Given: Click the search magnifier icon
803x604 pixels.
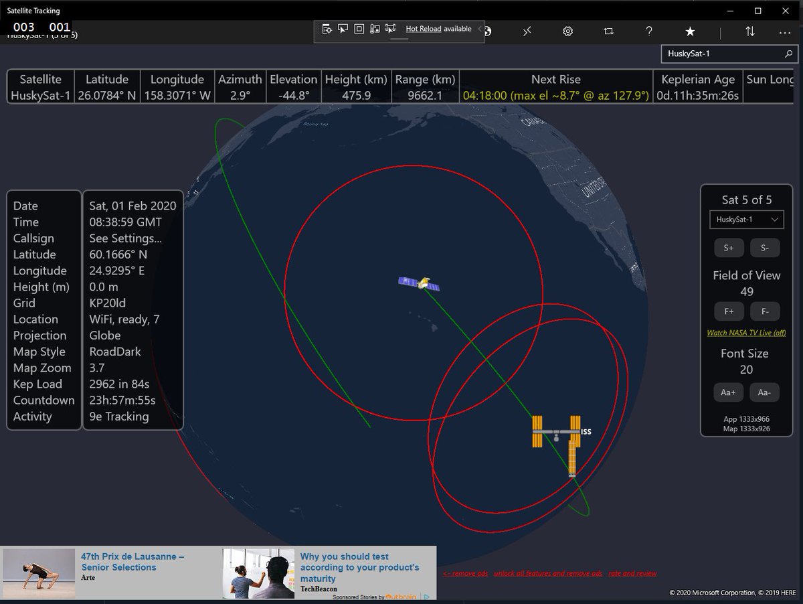Looking at the screenshot, I should 788,54.
